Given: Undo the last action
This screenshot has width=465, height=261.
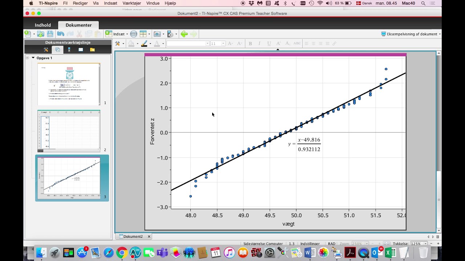Looking at the screenshot, I should coord(60,34).
